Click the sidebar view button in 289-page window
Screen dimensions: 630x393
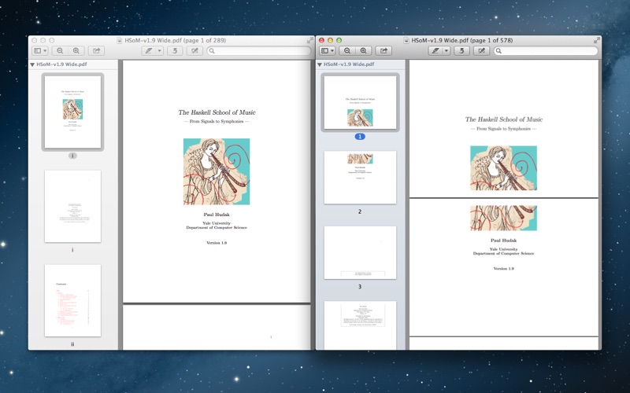38,51
